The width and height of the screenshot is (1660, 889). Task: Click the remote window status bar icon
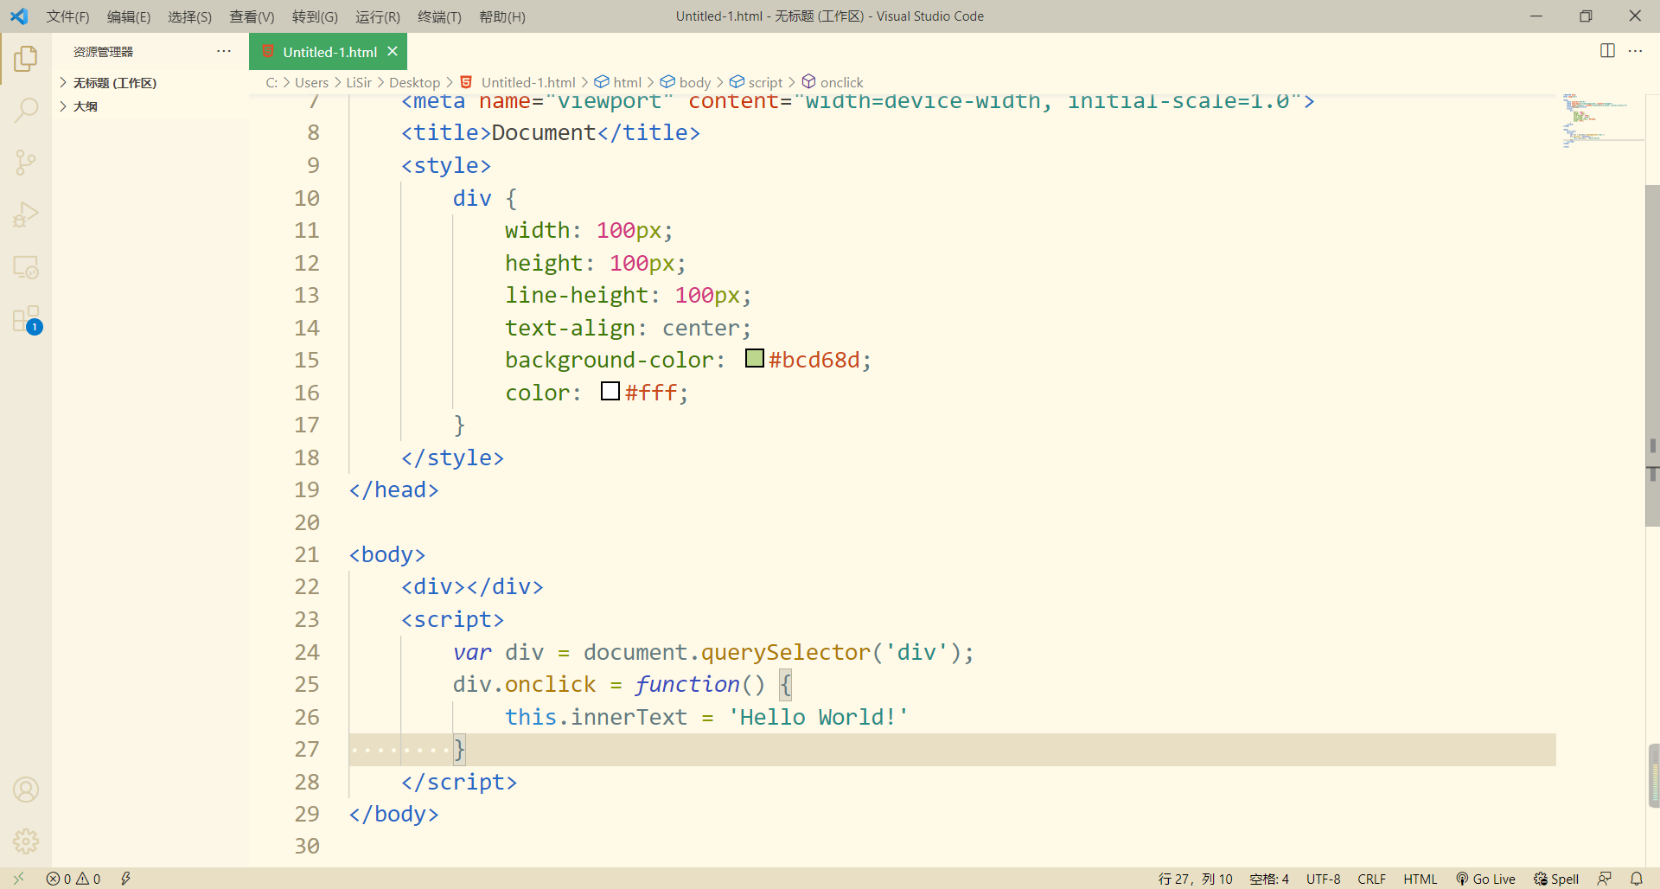click(x=19, y=879)
